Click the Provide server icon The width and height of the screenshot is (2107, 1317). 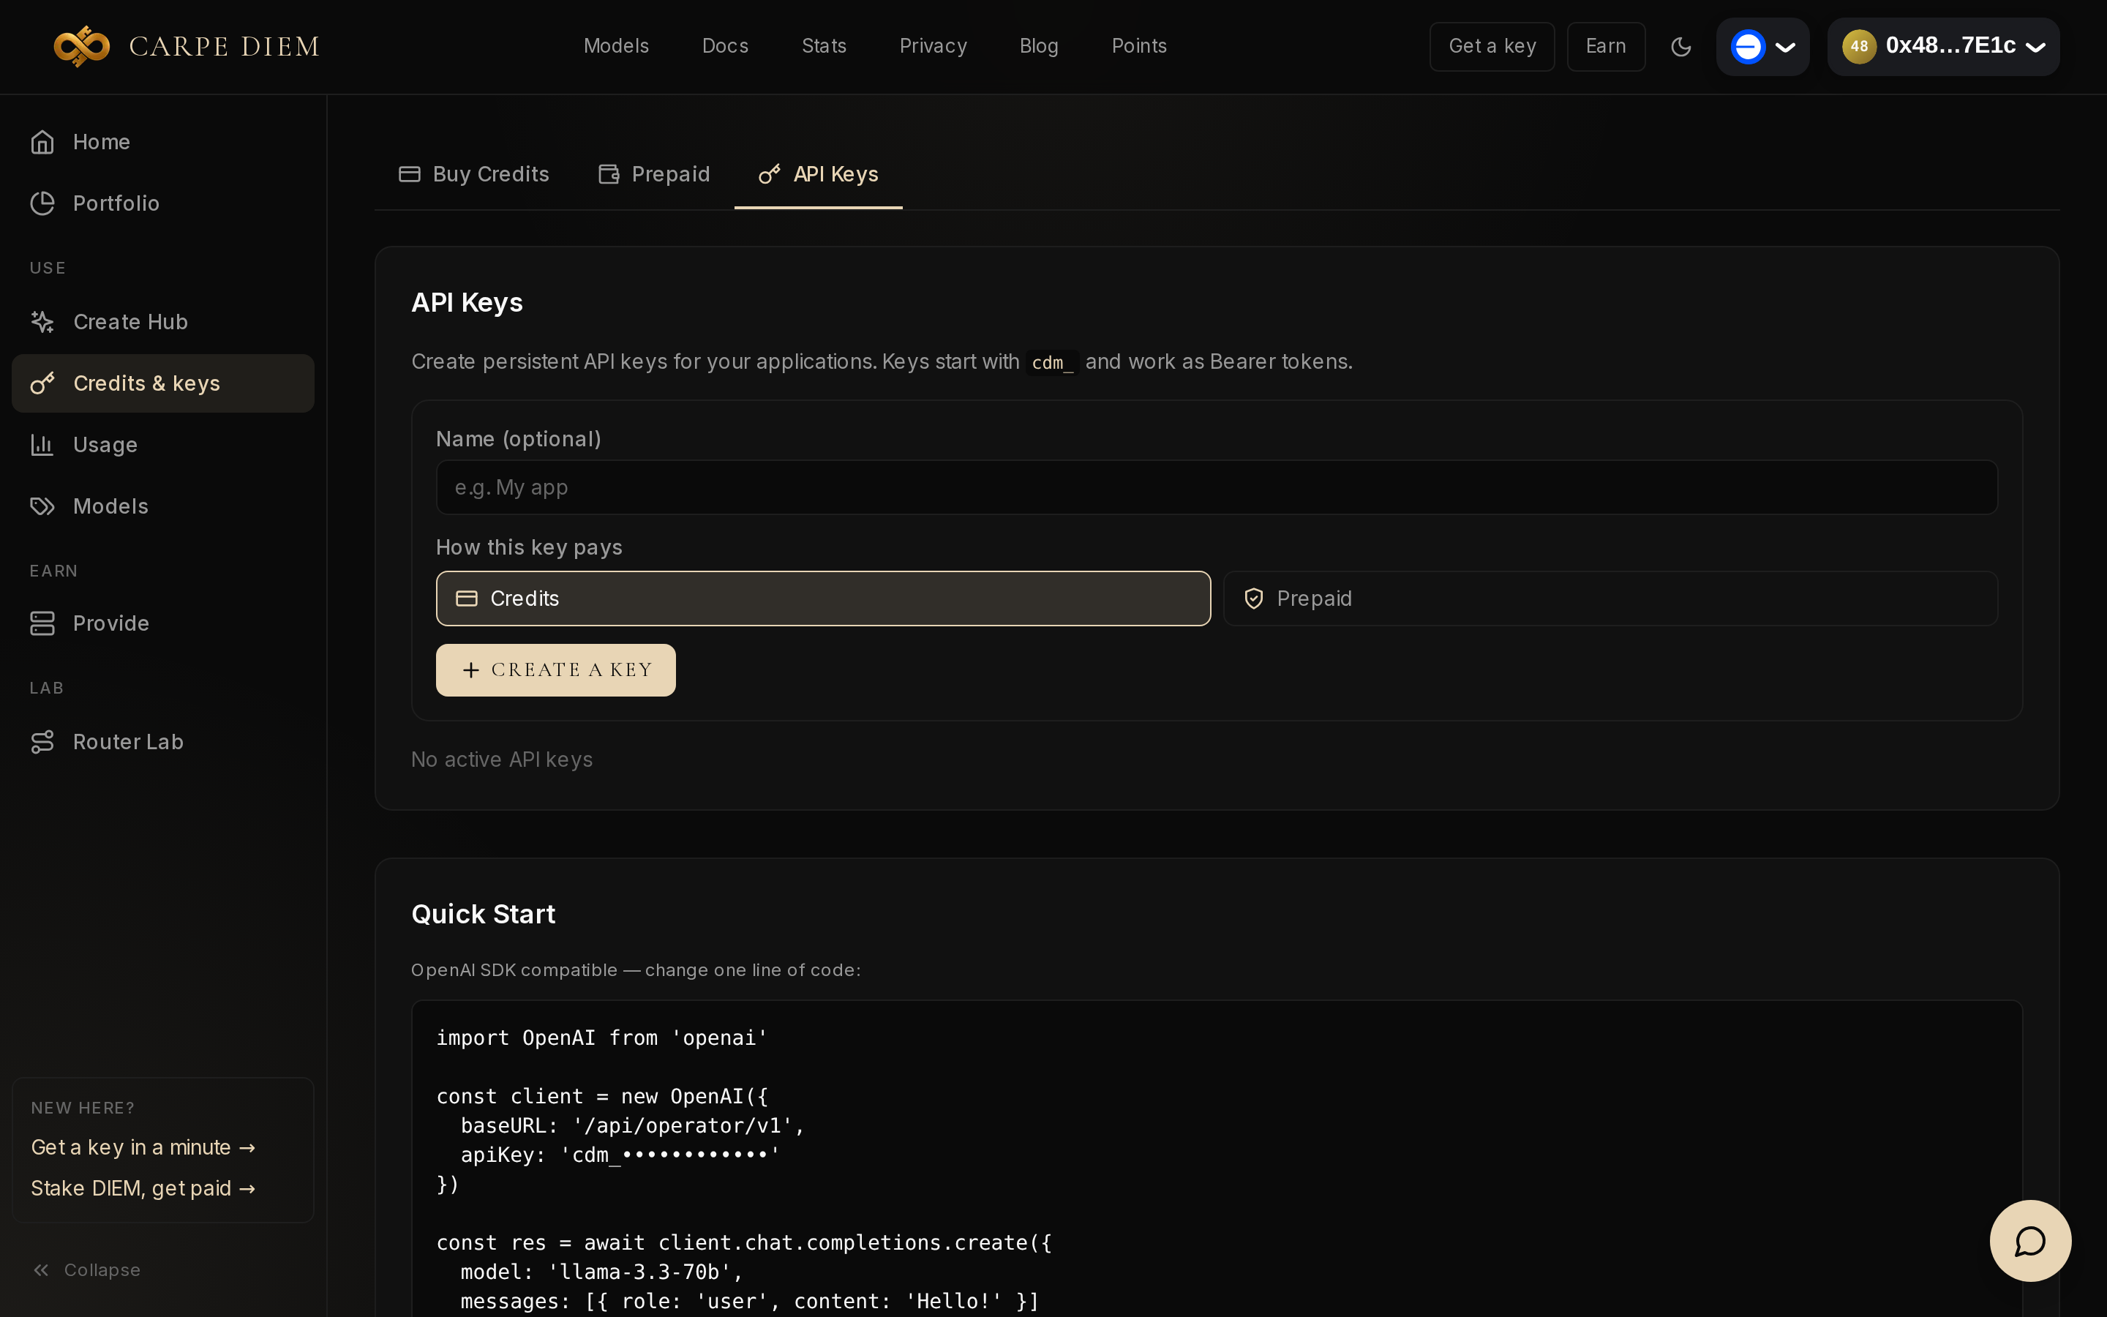(42, 623)
